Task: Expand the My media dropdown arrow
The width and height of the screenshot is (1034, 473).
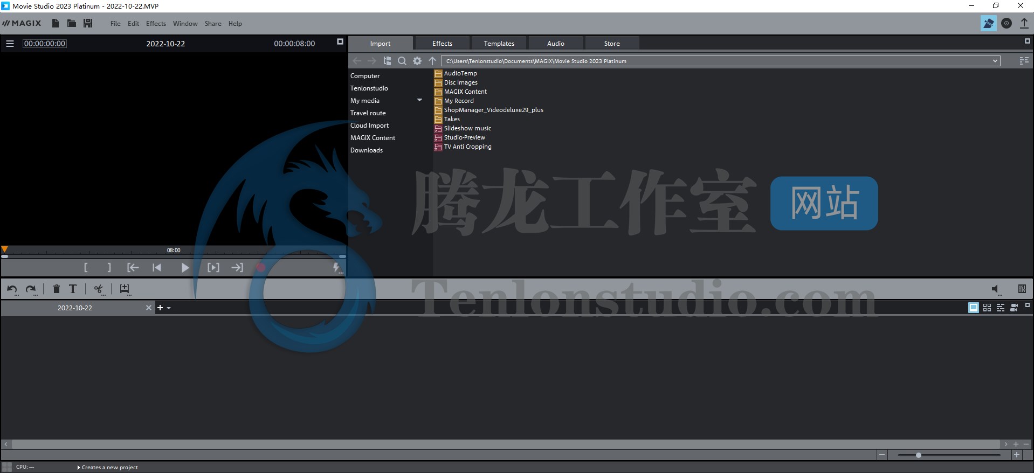Action: (419, 100)
